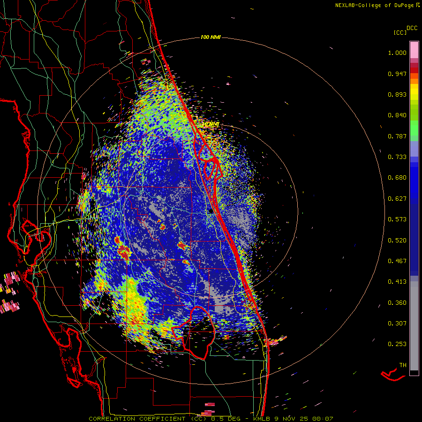This screenshot has width=422, height=422.
Task: Click the DCC label above the color scale
Action: coord(412,28)
